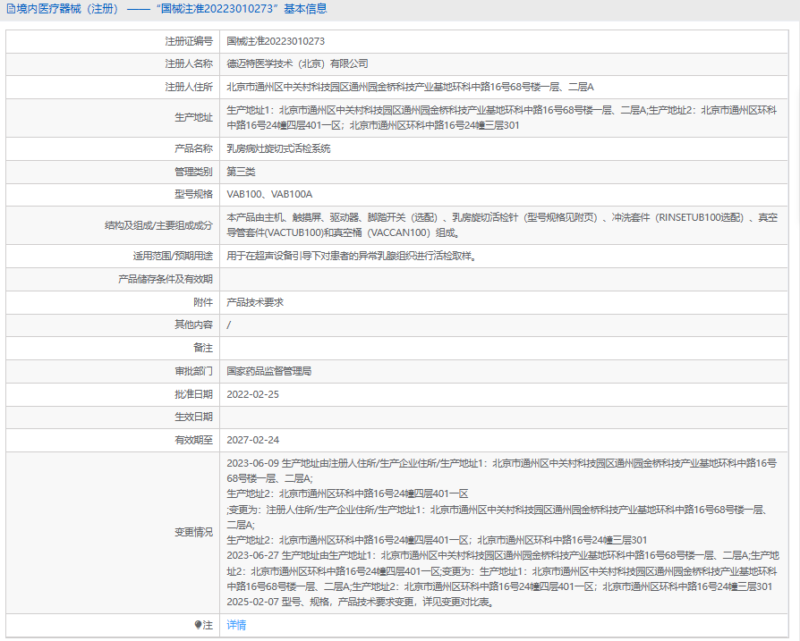Select the 注册人名称 row label
The height and width of the screenshot is (641, 800).
pyautogui.click(x=189, y=63)
